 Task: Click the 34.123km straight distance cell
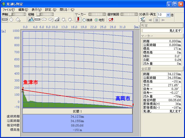tap(77, 117)
